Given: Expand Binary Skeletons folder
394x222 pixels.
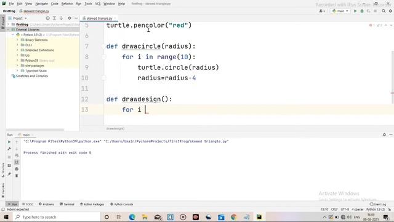Looking at the screenshot, I should point(17,40).
